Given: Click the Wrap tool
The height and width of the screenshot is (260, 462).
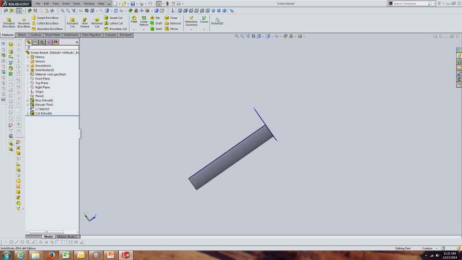Looking at the screenshot, I should [x=171, y=18].
